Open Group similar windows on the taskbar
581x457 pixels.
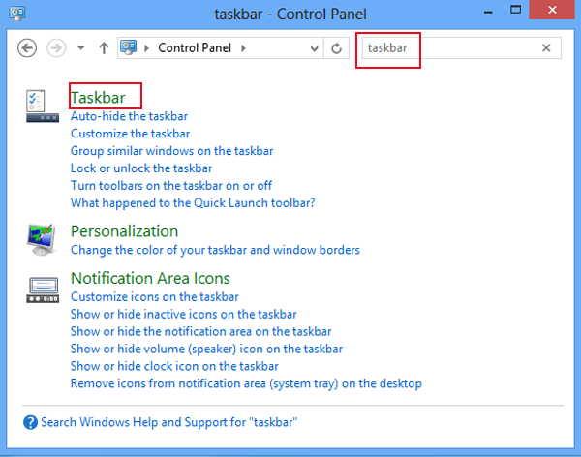[172, 151]
